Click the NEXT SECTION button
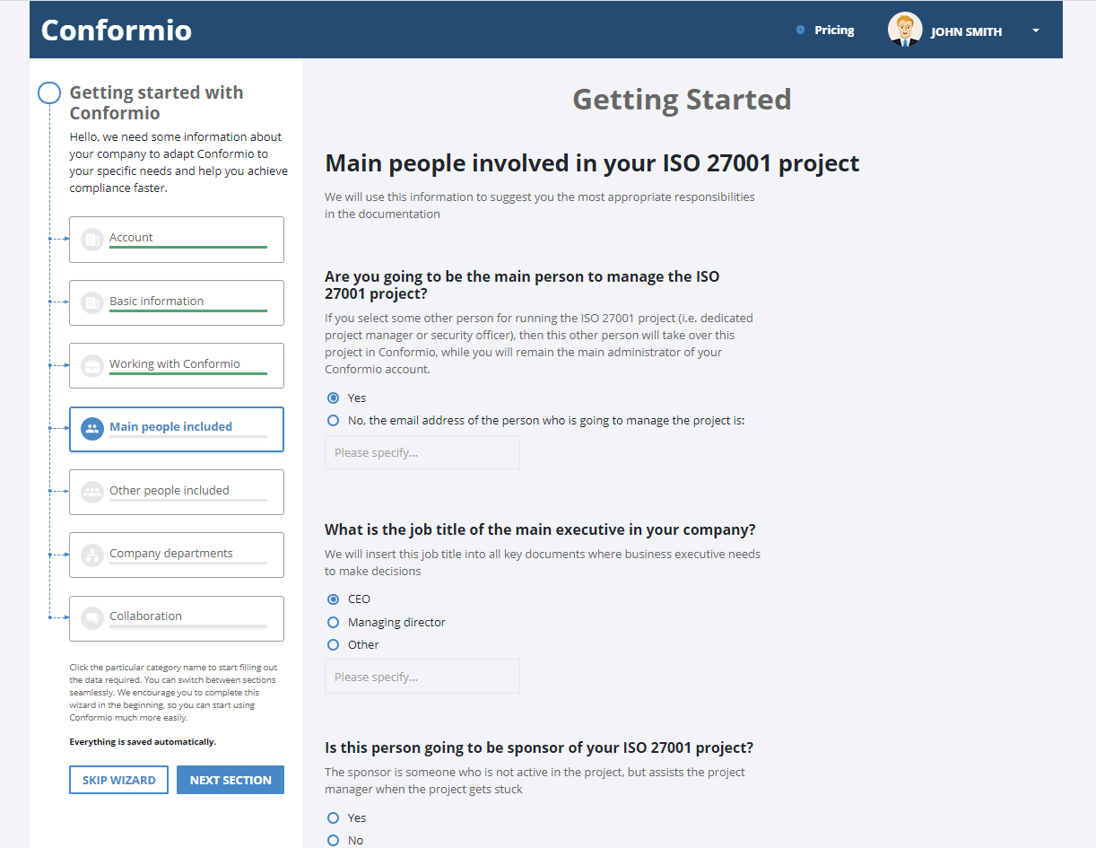This screenshot has height=848, width=1096. click(231, 780)
